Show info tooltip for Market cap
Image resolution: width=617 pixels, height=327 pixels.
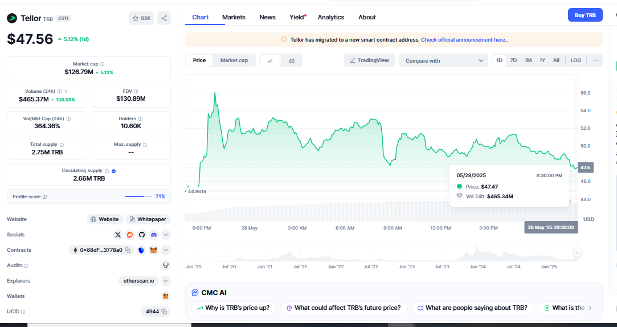pyautogui.click(x=103, y=64)
